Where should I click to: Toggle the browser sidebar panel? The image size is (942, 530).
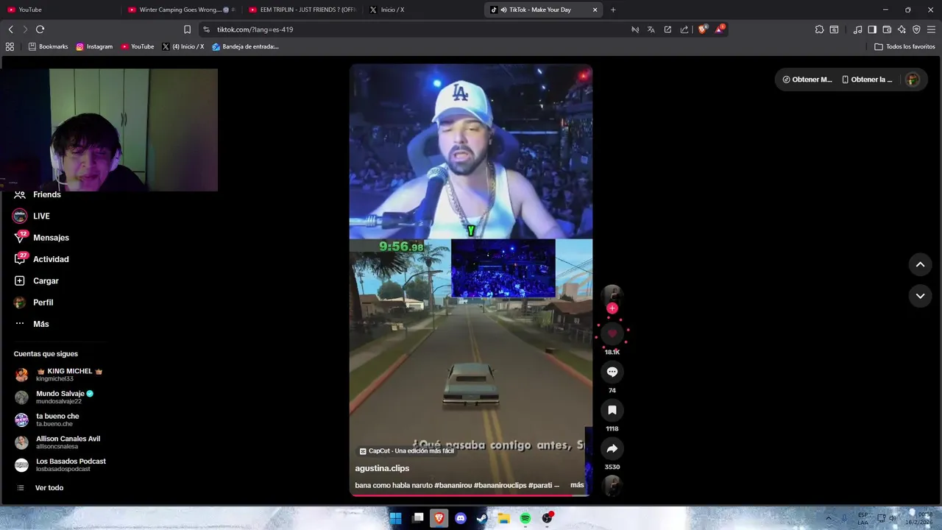872,29
